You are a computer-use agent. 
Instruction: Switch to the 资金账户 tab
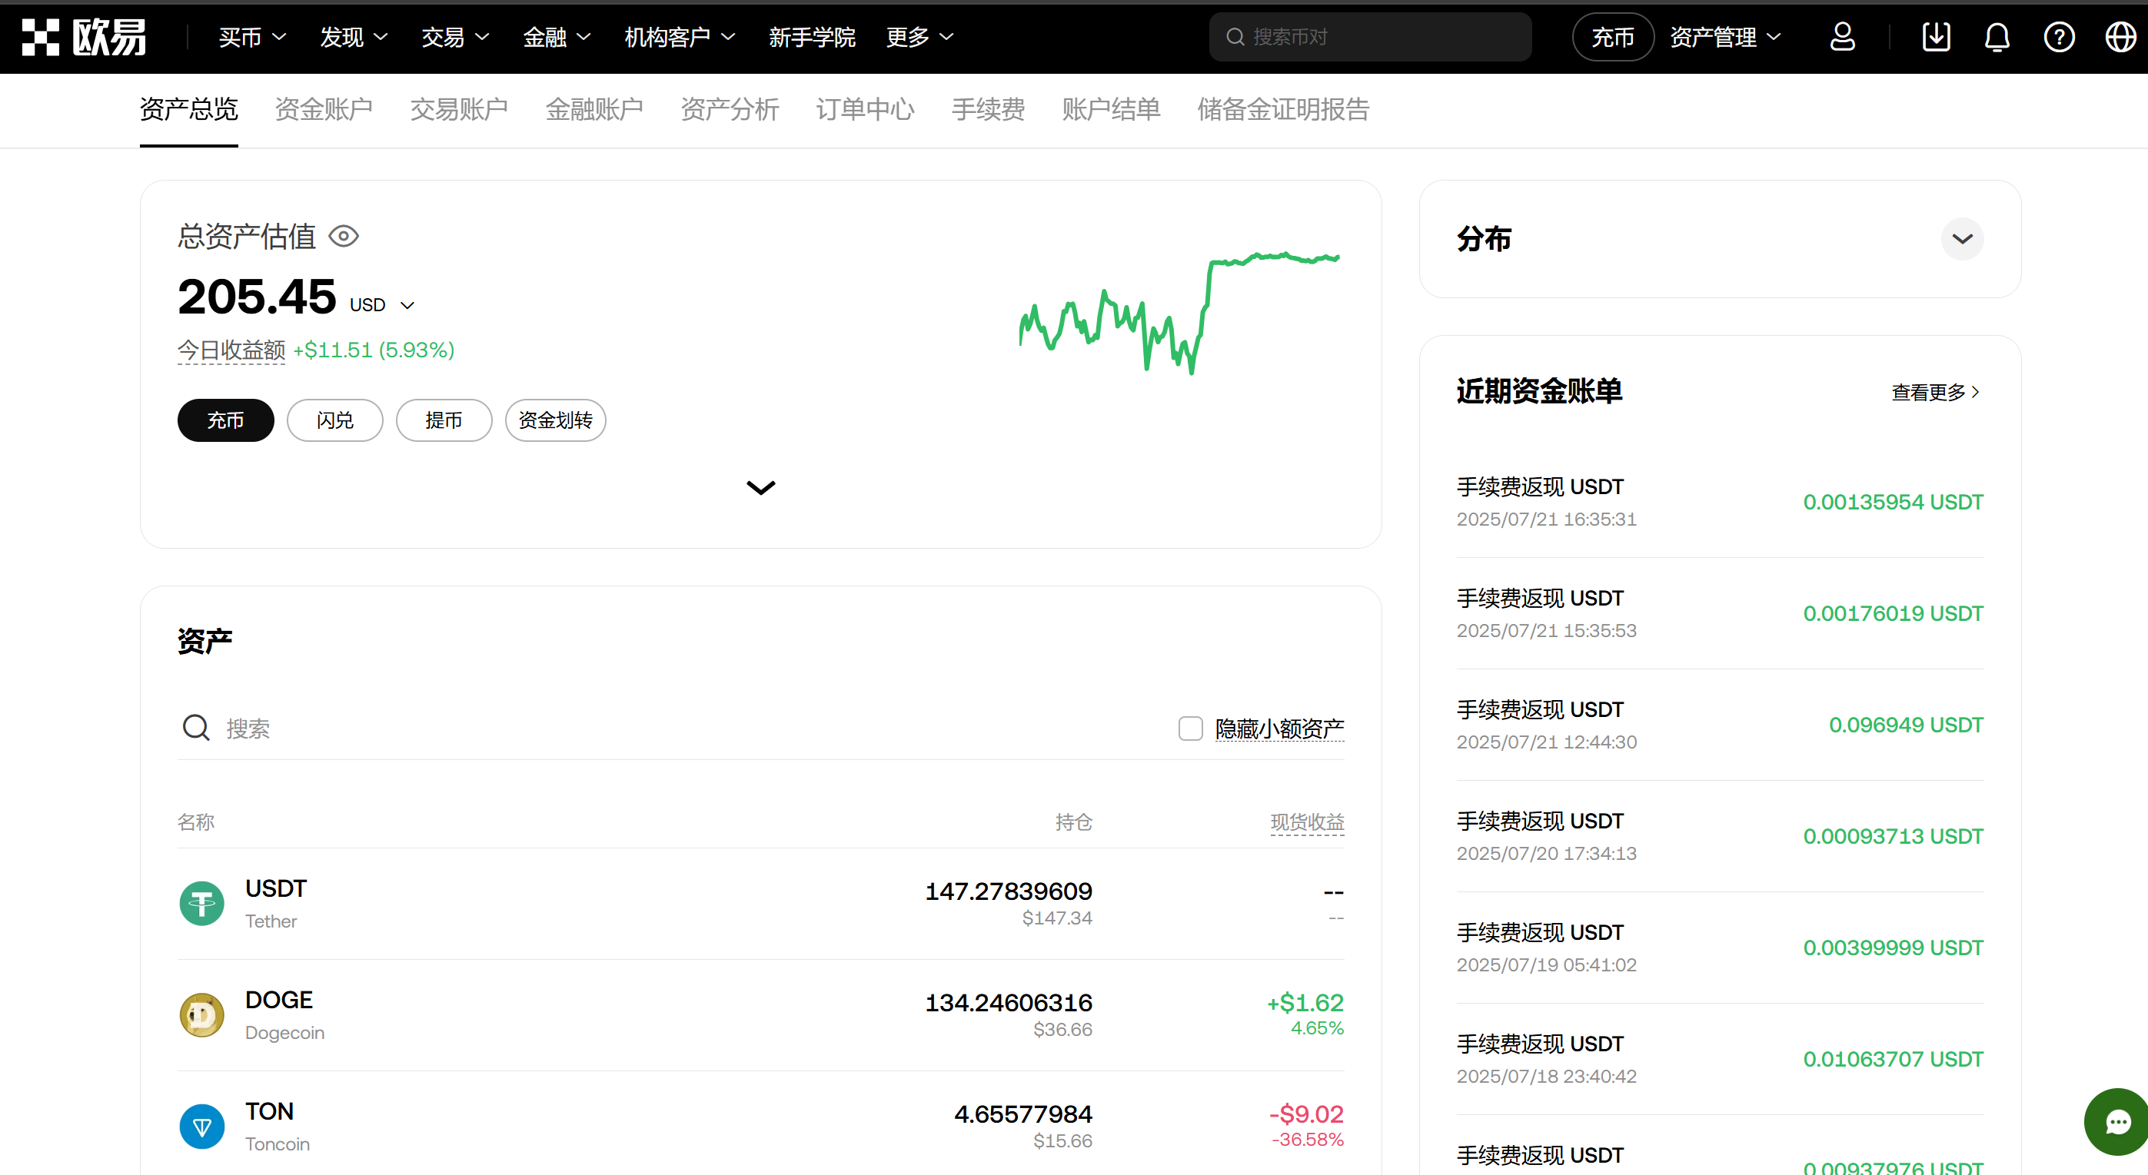[x=324, y=109]
